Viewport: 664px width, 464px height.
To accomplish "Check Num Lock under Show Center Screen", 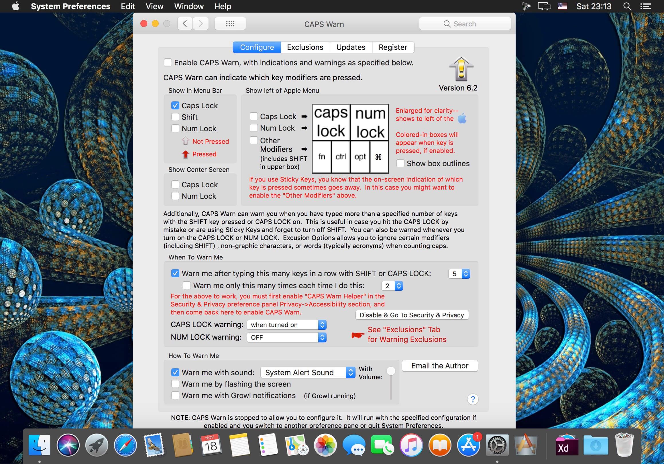I will tap(175, 196).
